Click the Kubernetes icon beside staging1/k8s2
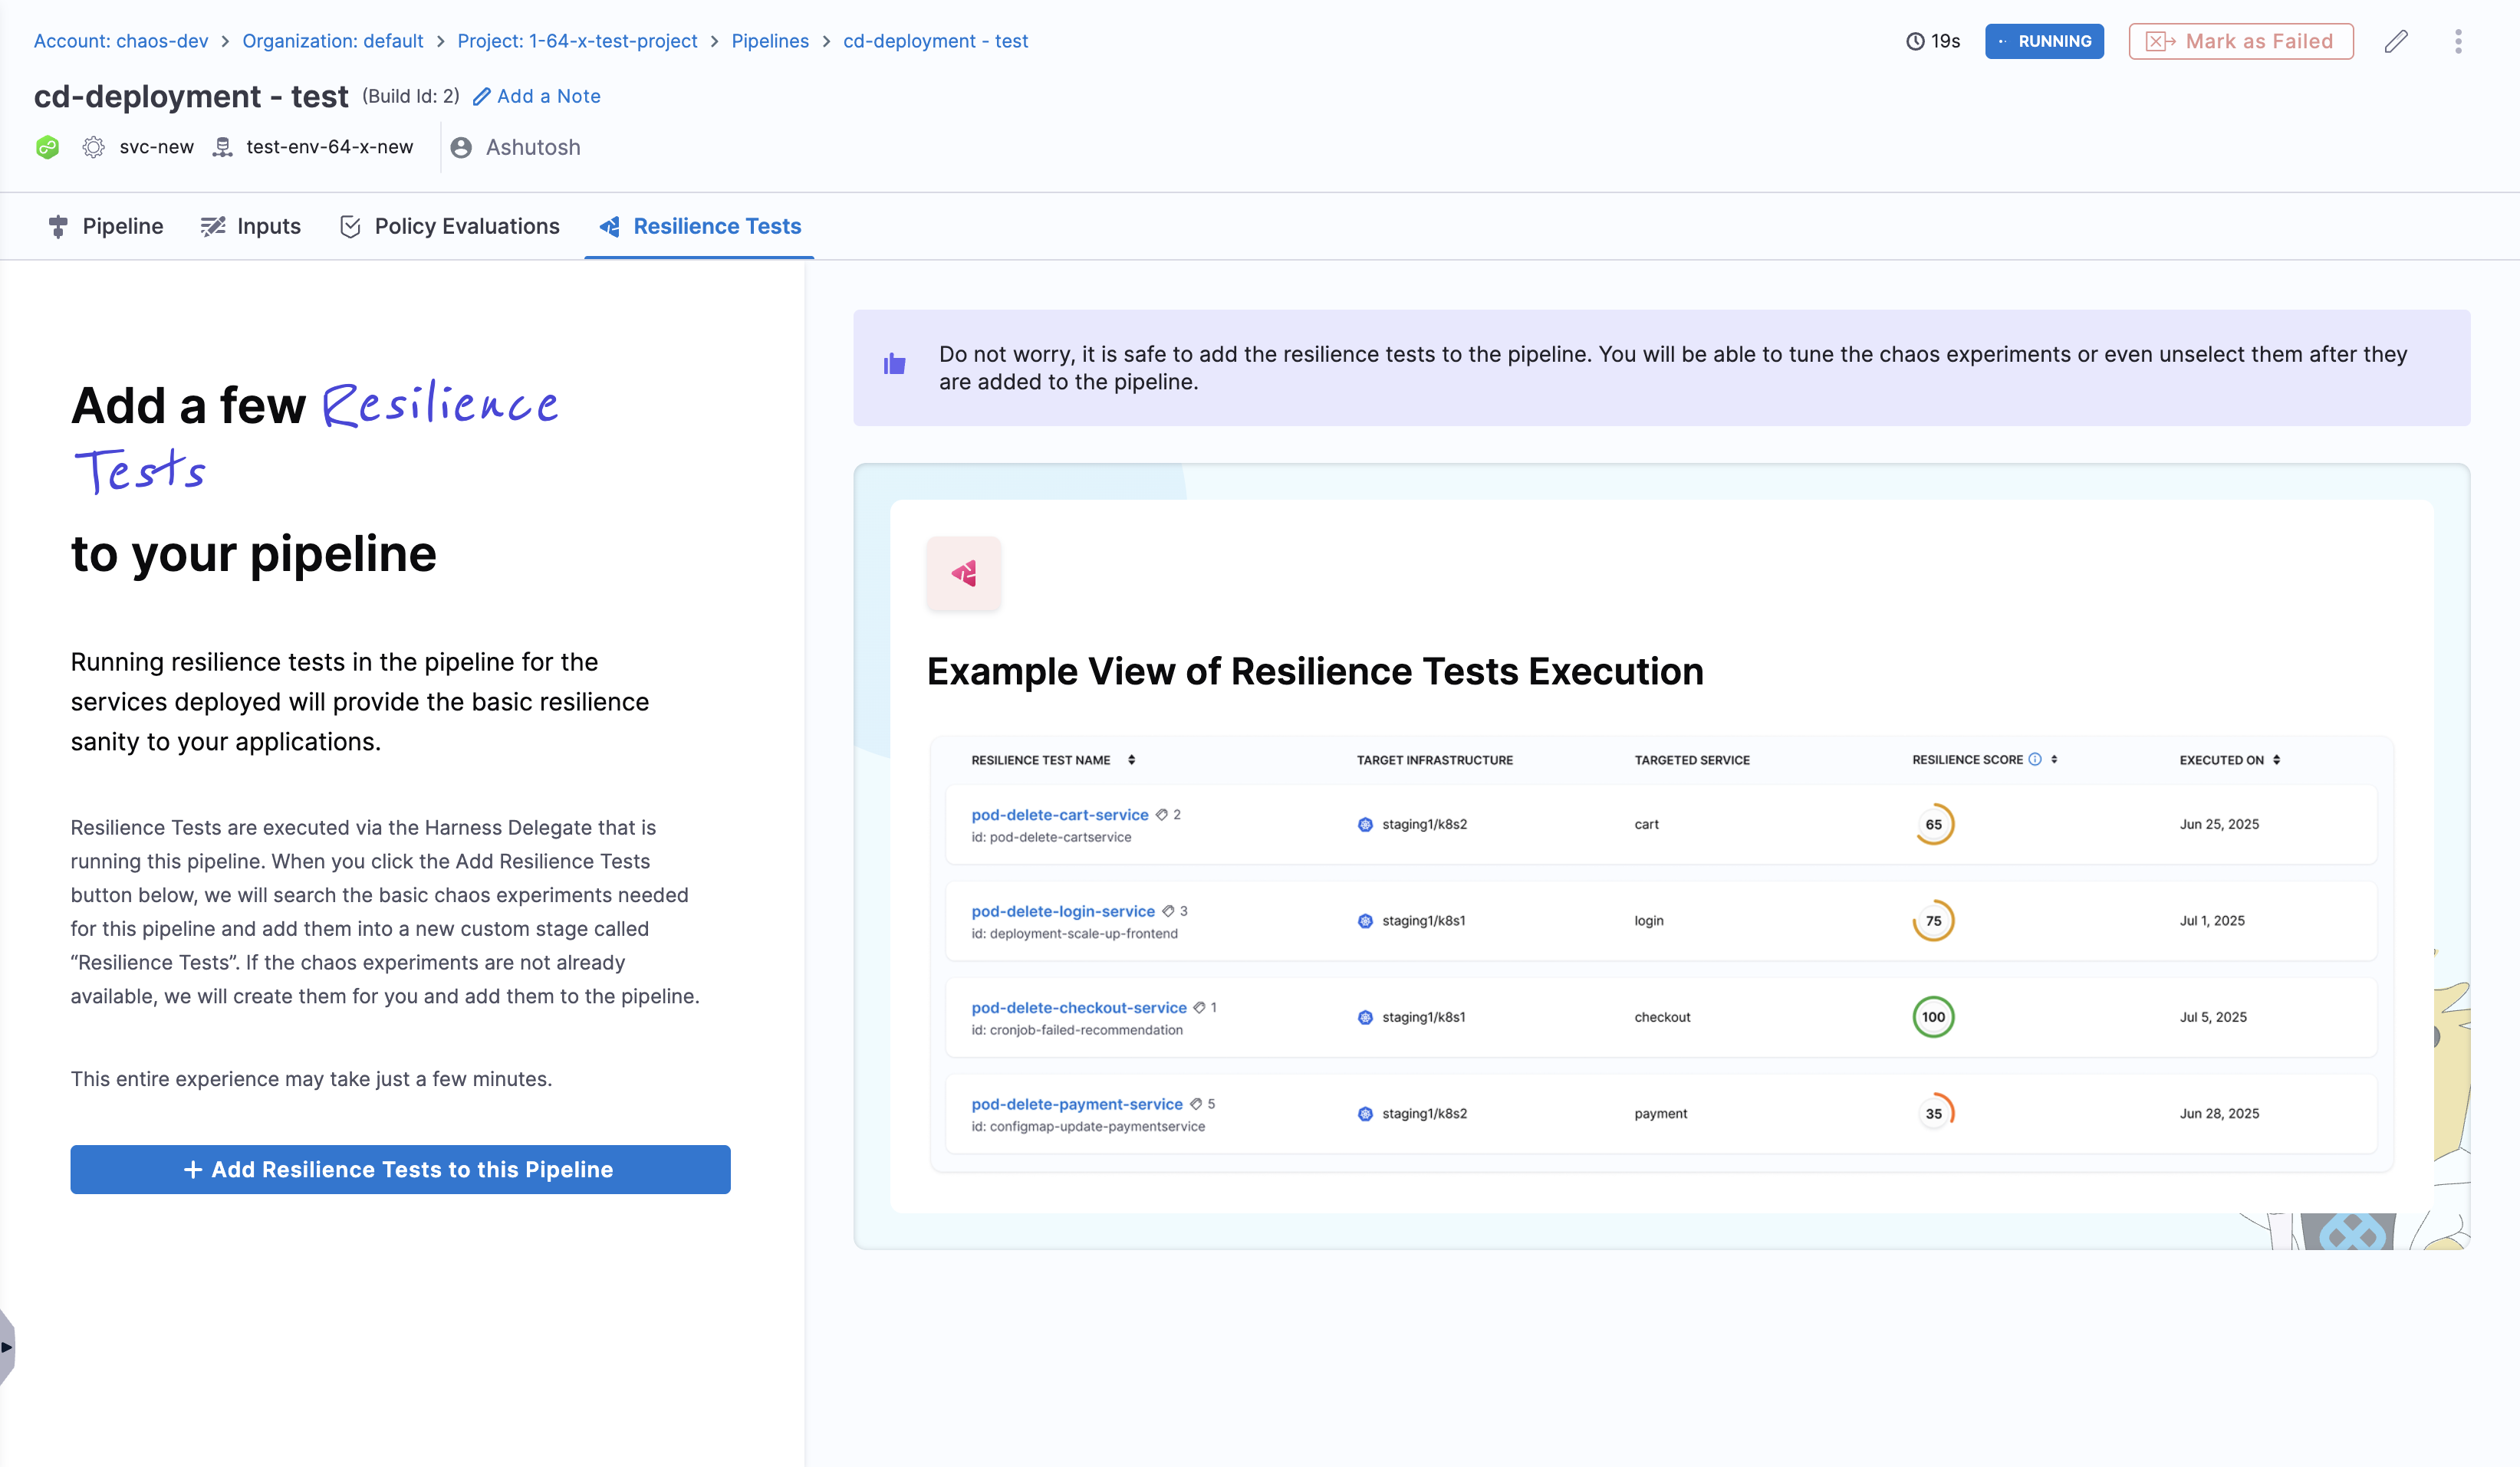Viewport: 2520px width, 1467px height. click(x=1364, y=825)
